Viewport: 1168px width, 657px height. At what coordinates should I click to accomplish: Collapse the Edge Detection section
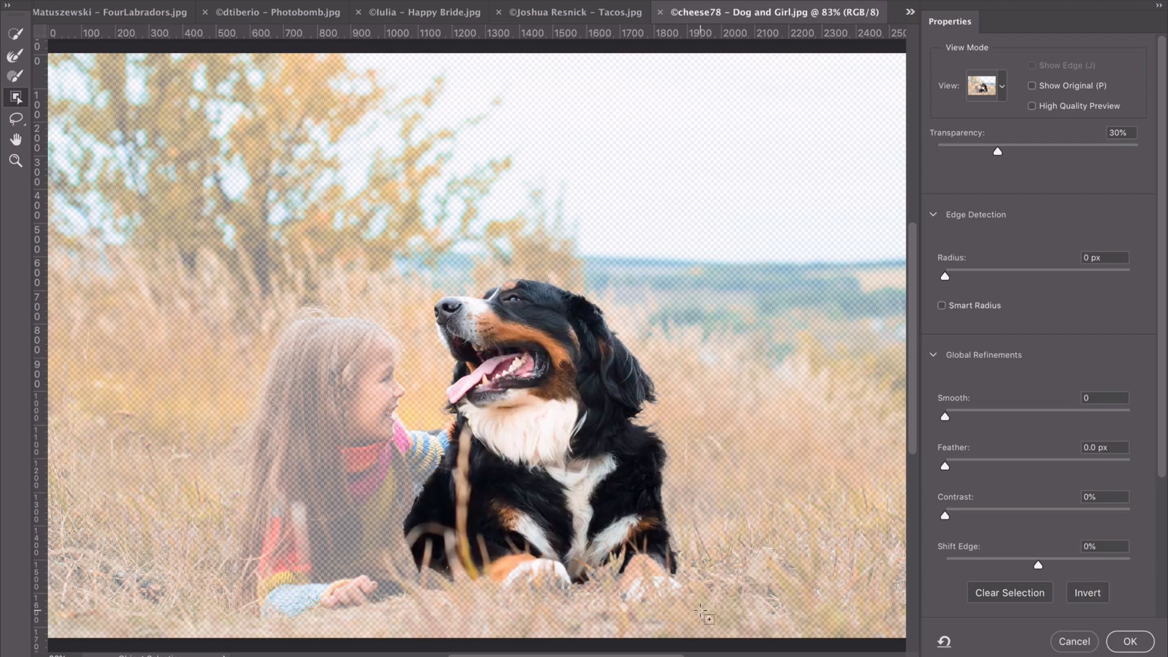click(933, 215)
